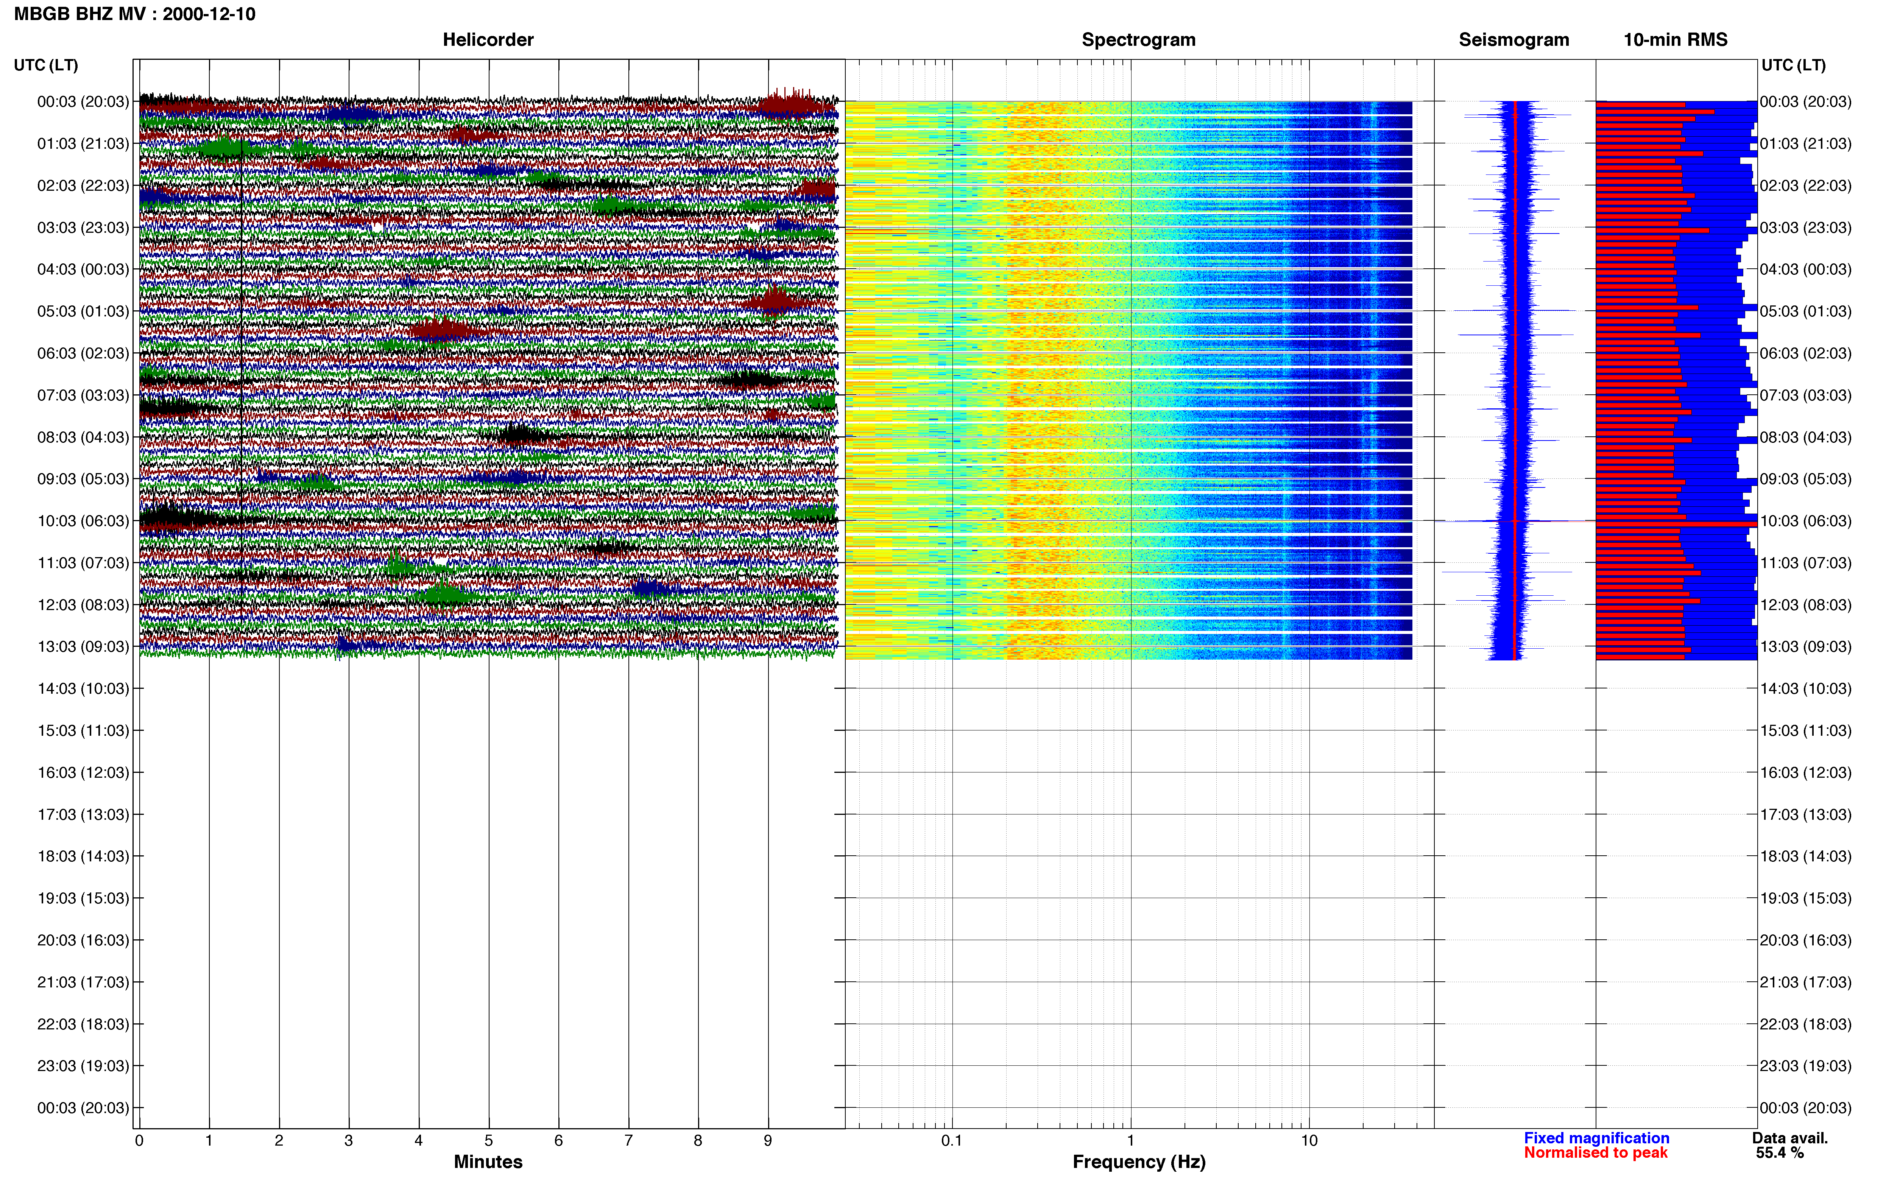Click 11:03 (07:03) on the RMS time axis
Image resolution: width=1900 pixels, height=1188 pixels.
click(1806, 562)
